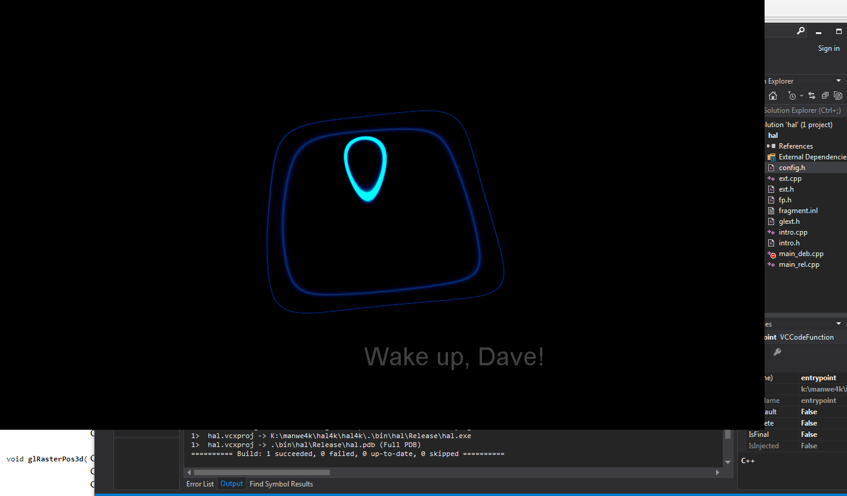The image size is (847, 496).
Task: Select ext.cpp in the Solution Explorer
Action: click(790, 178)
